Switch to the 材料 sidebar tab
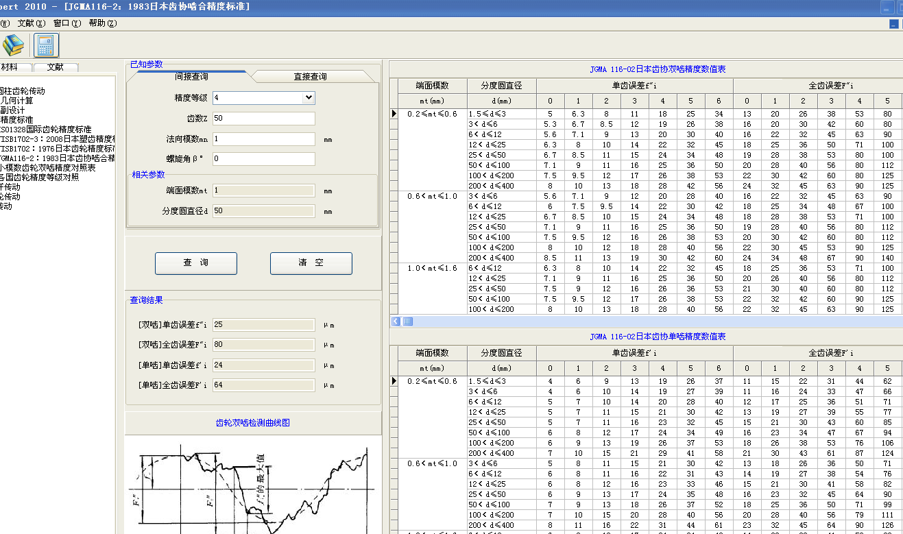Viewport: 903px width, 534px height. coord(15,67)
